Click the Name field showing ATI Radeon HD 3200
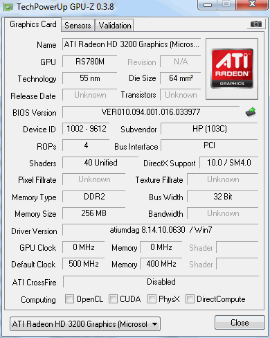 (132, 44)
